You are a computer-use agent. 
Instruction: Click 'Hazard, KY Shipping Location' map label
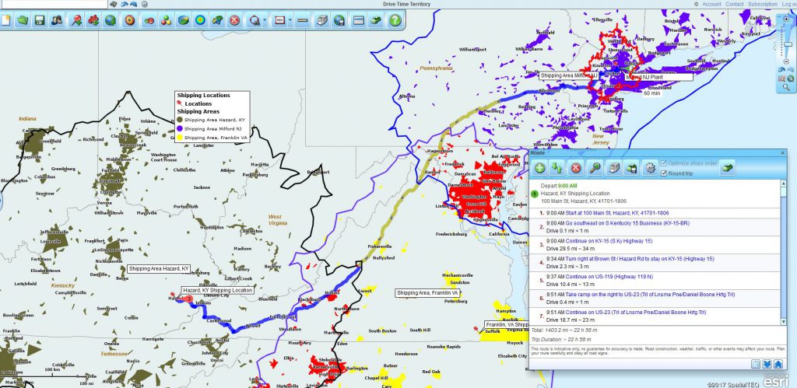pyautogui.click(x=218, y=290)
